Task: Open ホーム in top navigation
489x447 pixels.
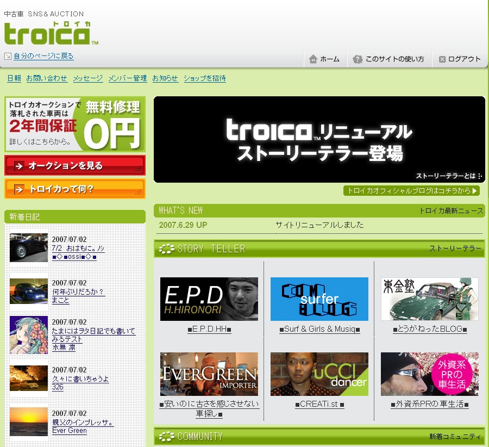Action: pyautogui.click(x=330, y=59)
